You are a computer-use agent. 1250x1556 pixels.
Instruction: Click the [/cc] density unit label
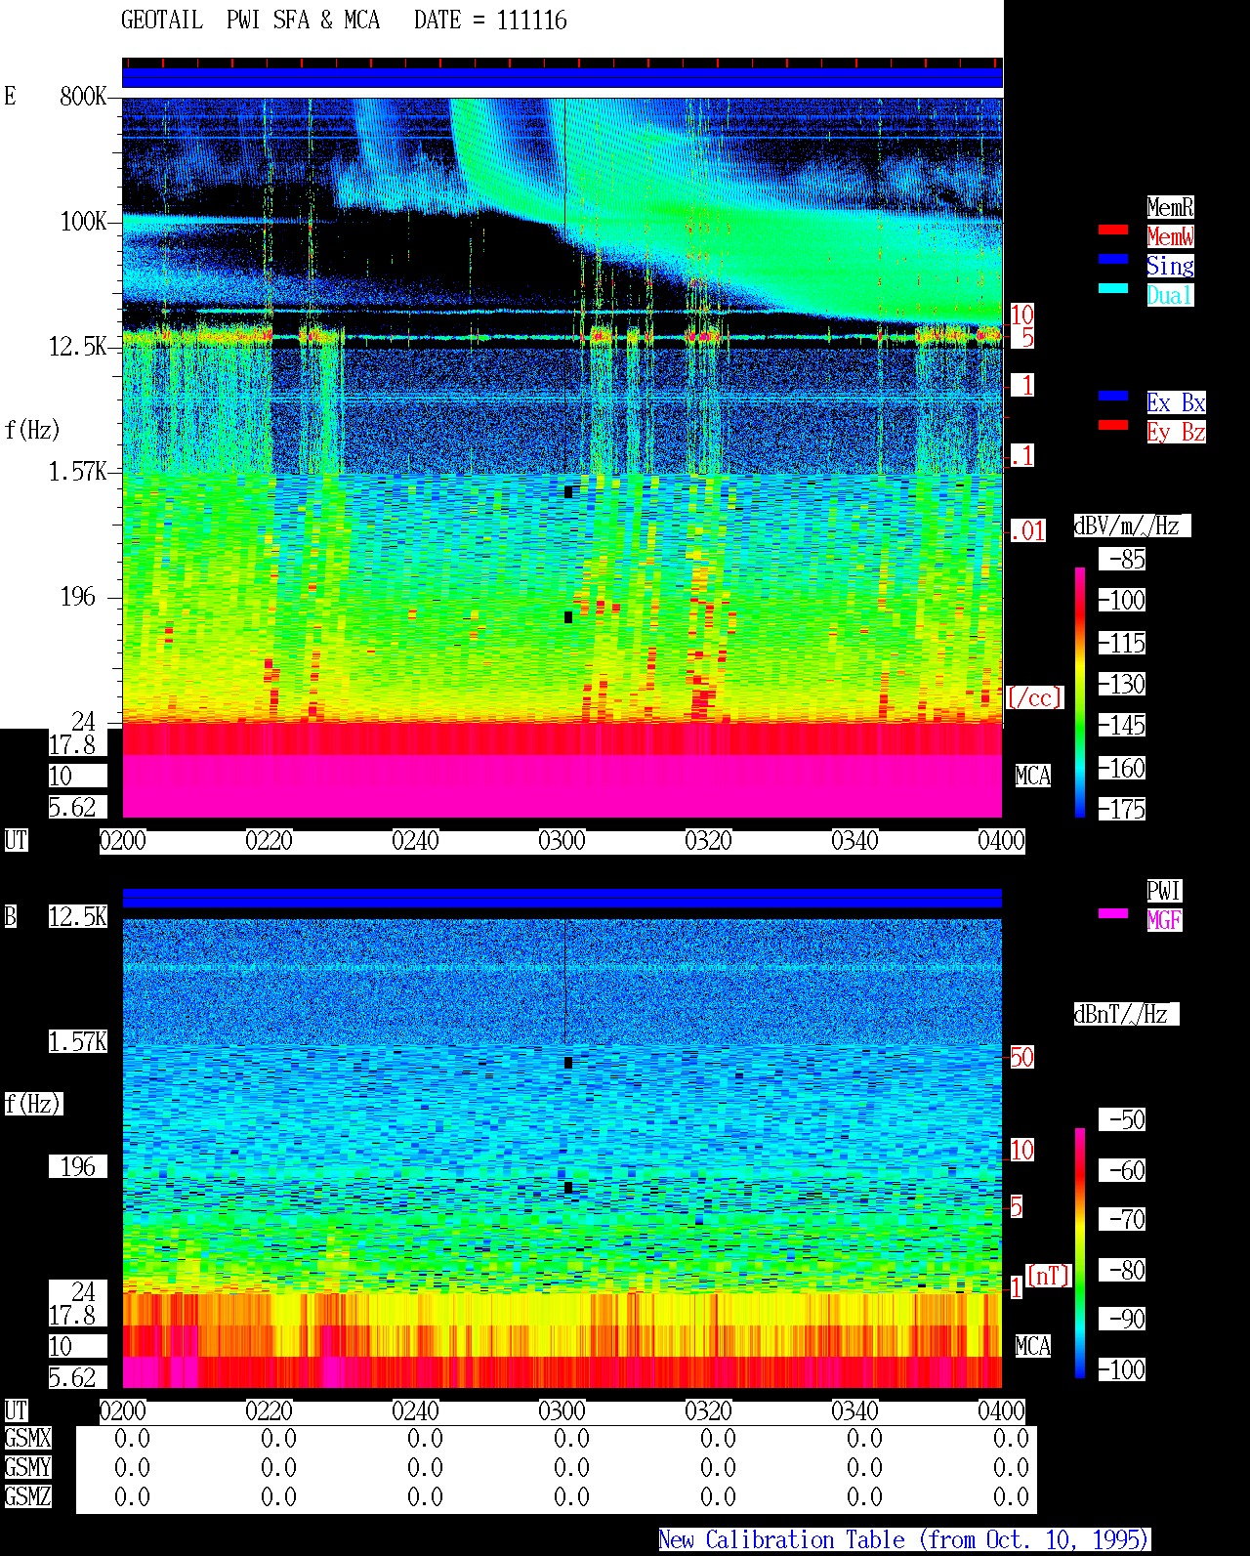pos(1034,698)
